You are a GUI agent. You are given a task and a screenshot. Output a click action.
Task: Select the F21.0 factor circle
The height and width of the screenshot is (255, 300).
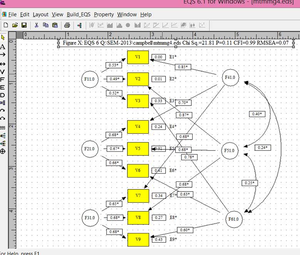pyautogui.click(x=90, y=149)
